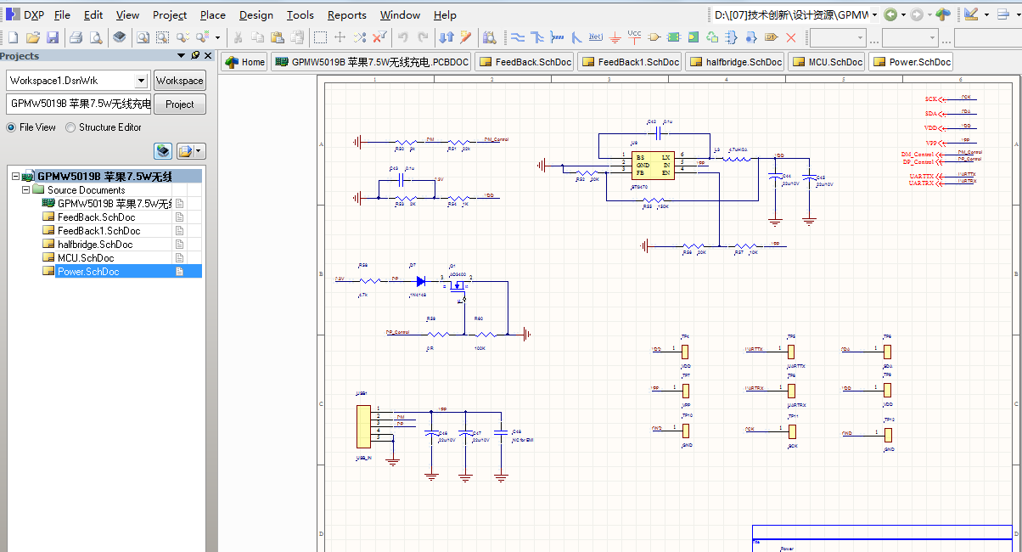Click the U9 RT8470 component on the schematic
Screen dimensions: 1022x552
pyautogui.click(x=653, y=166)
